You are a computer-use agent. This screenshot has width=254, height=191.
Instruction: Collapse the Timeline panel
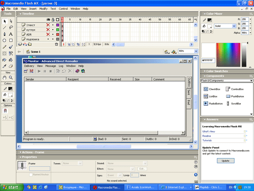(x=20, y=14)
